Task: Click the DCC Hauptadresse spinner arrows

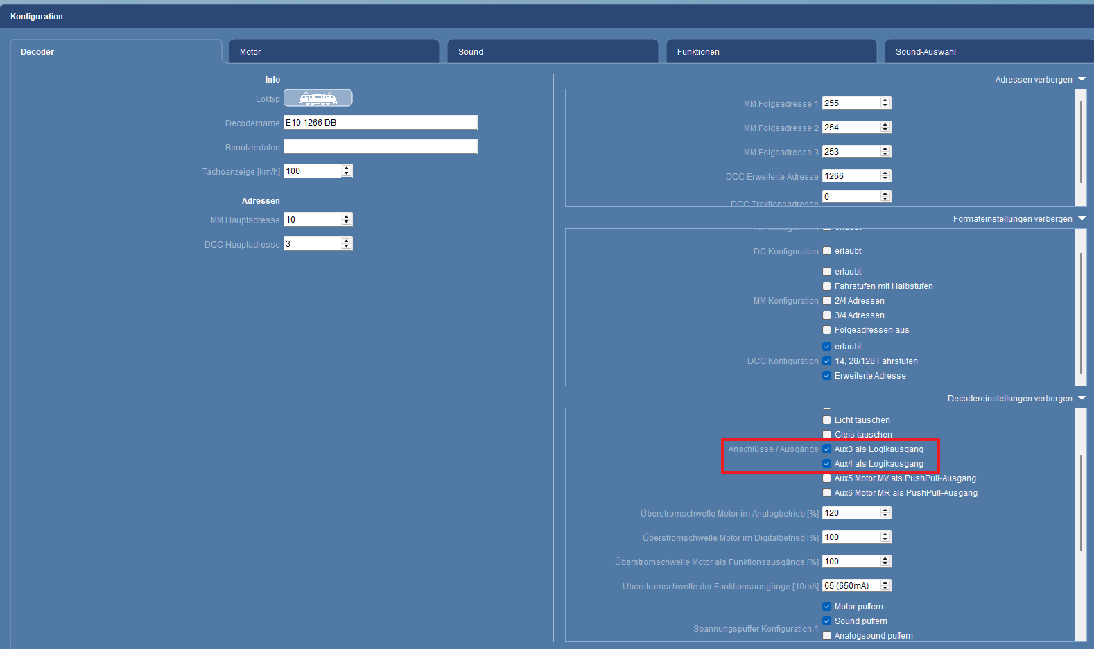Action: [347, 244]
